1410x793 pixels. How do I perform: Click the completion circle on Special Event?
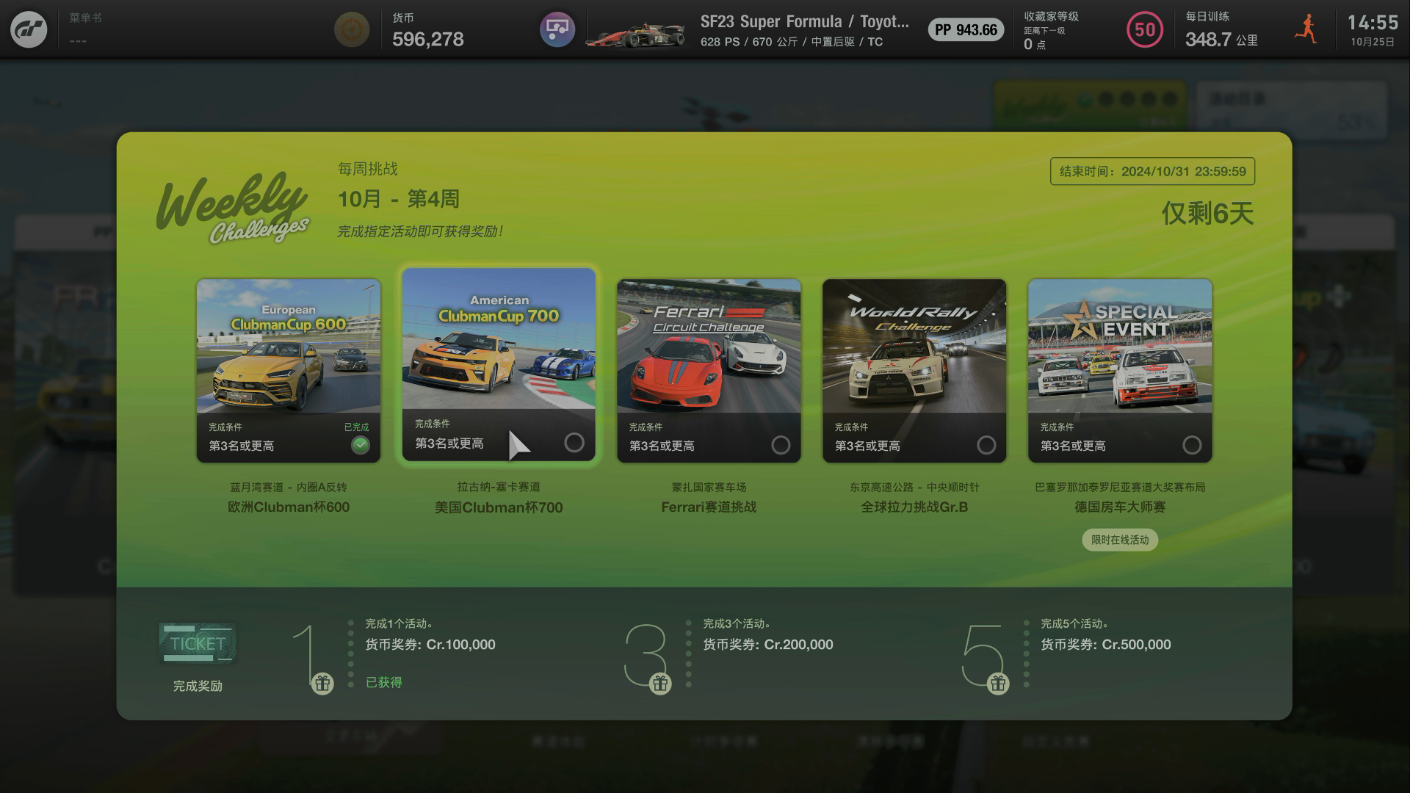point(1192,445)
